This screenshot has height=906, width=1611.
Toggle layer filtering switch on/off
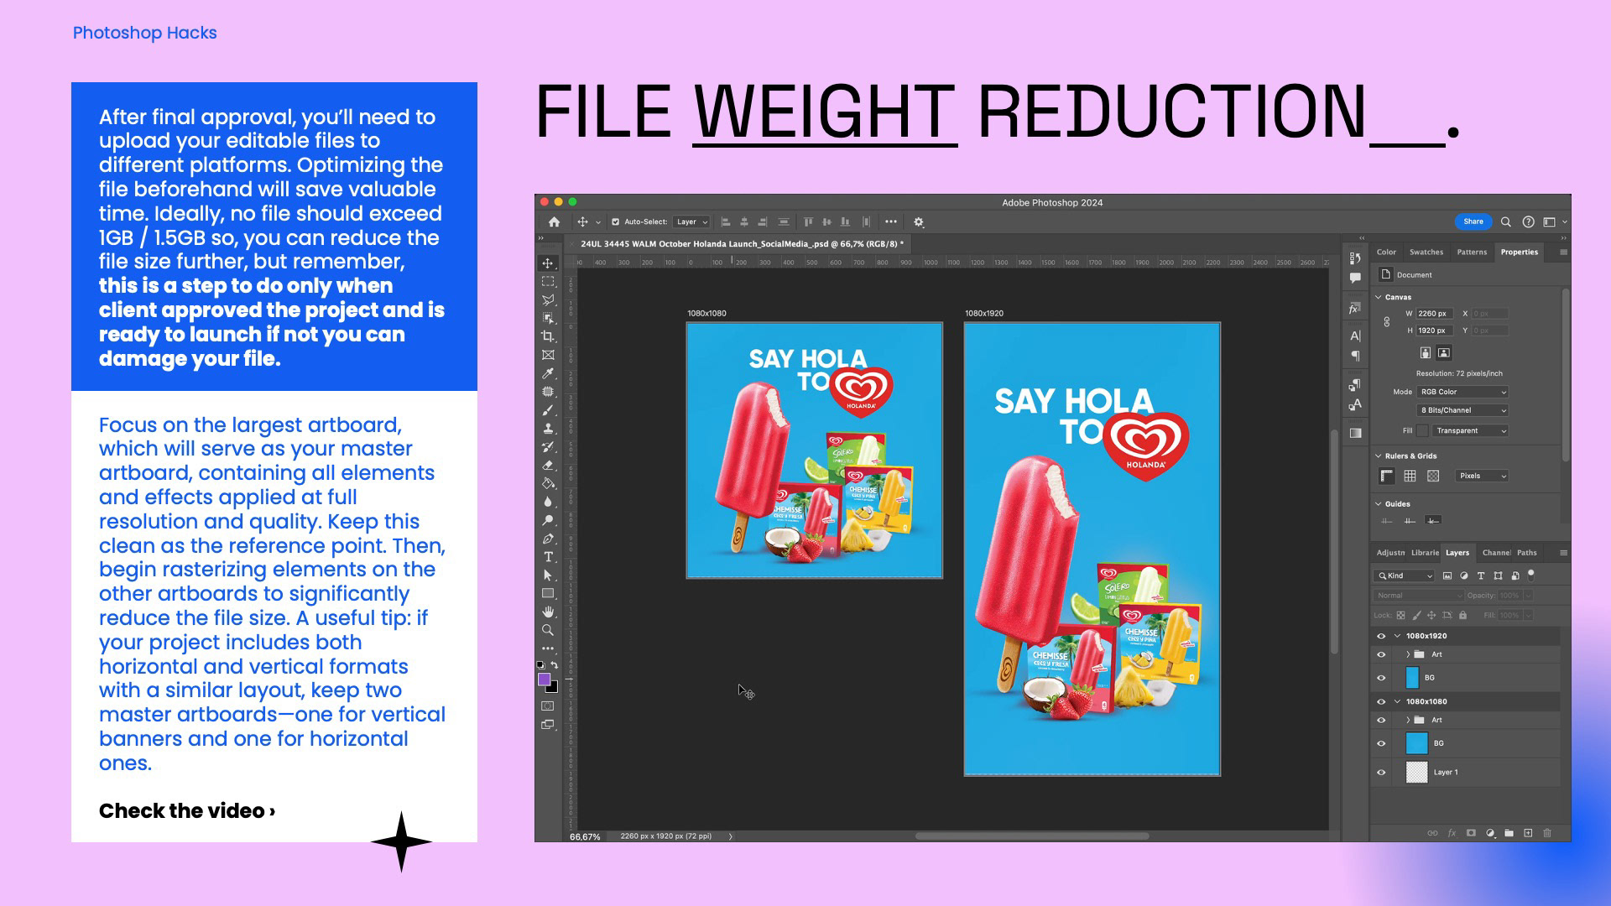(x=1531, y=575)
